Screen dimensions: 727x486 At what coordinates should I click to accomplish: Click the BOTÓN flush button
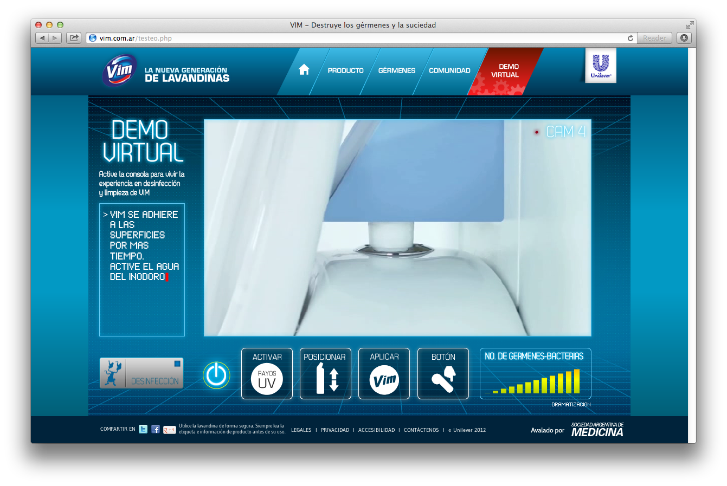click(x=443, y=373)
